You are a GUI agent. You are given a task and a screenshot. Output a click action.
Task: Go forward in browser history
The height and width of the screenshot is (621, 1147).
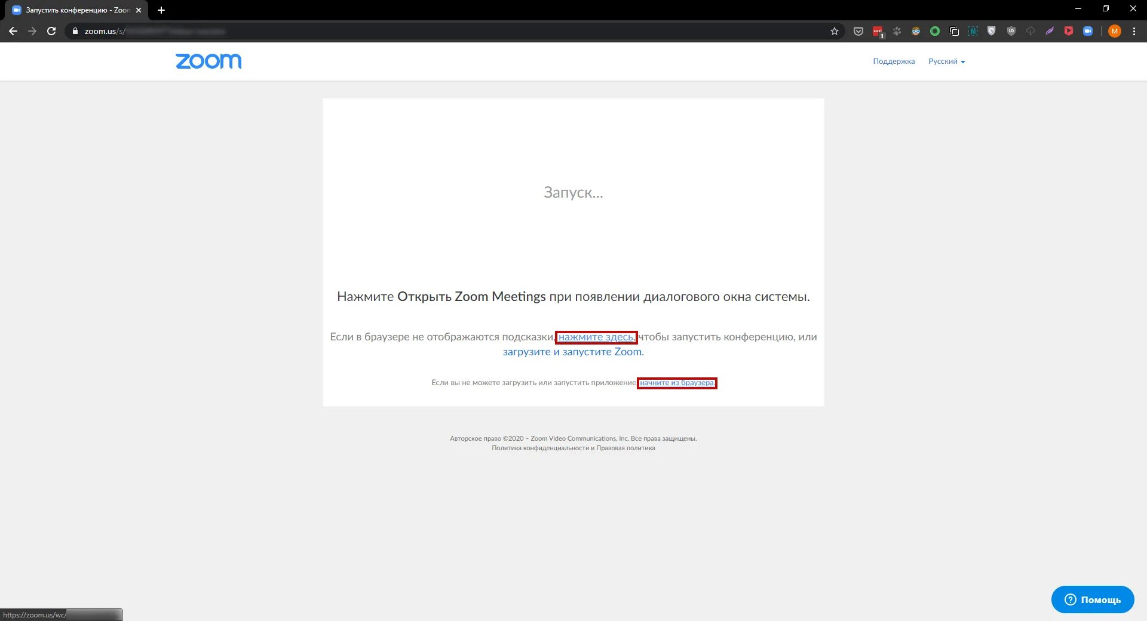coord(32,31)
